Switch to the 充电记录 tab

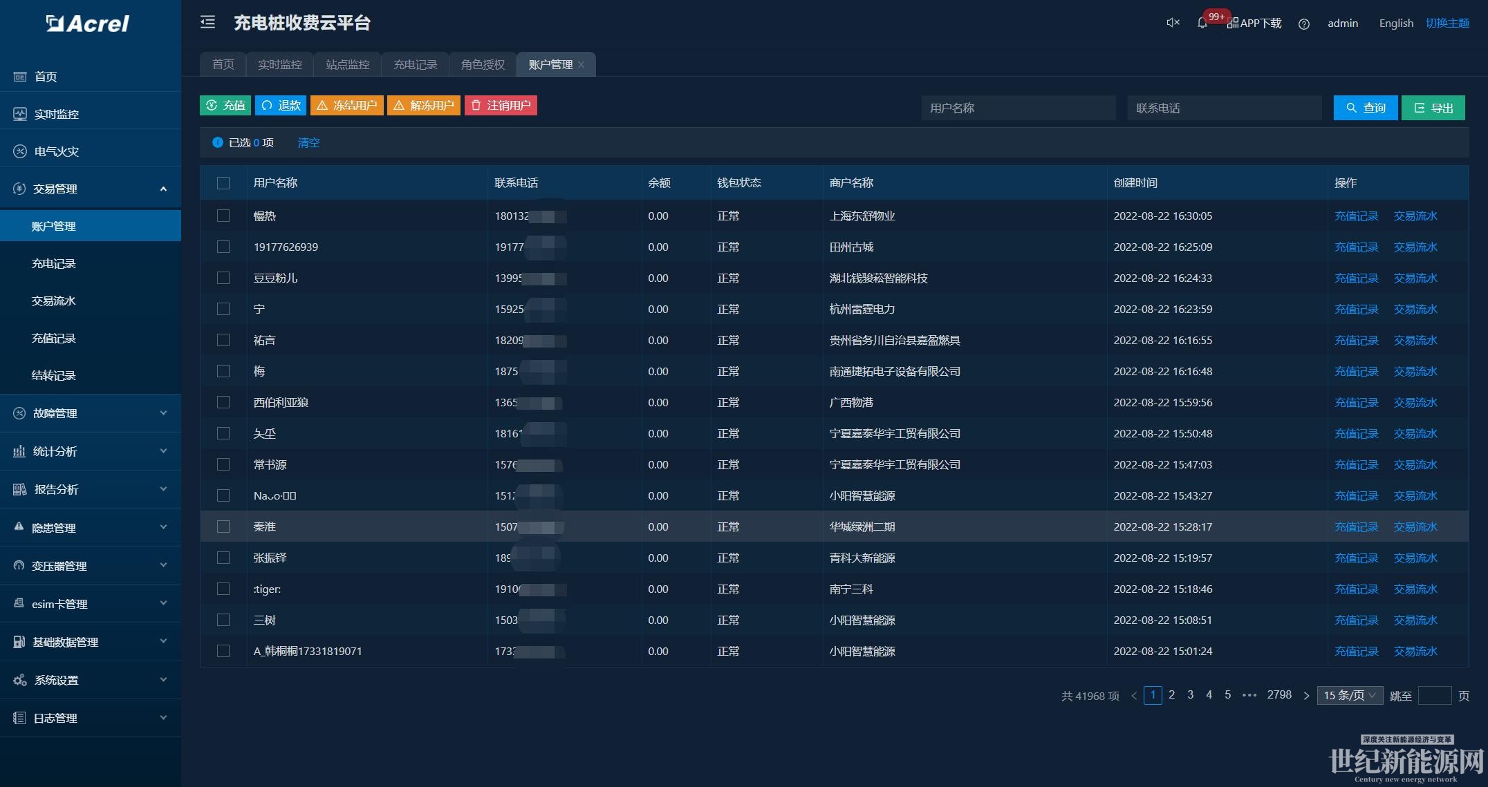tap(415, 64)
